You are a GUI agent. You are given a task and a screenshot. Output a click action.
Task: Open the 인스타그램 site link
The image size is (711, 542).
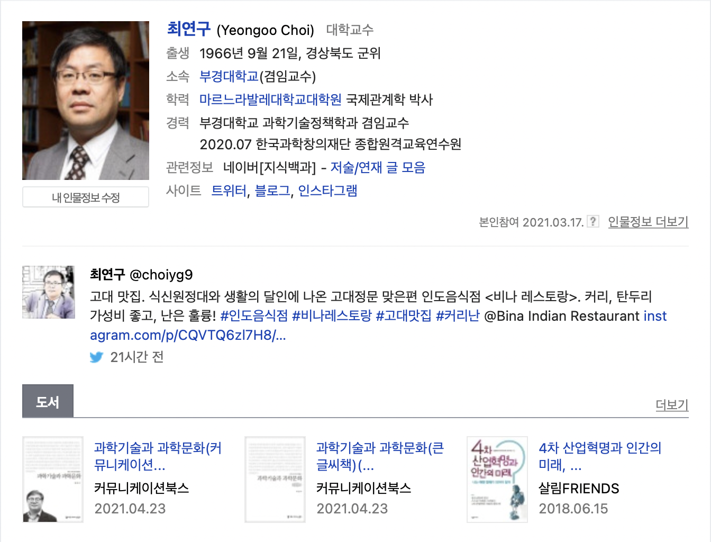point(327,191)
